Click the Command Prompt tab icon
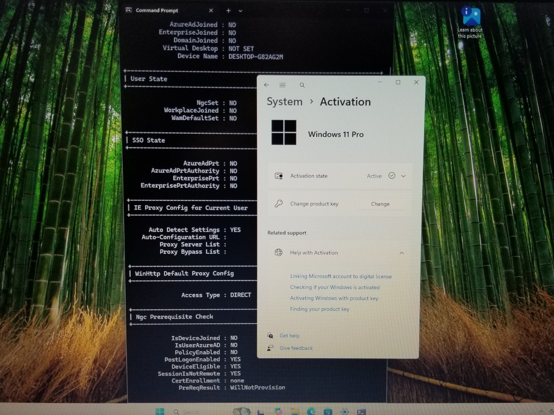The image size is (554, 415). click(128, 10)
